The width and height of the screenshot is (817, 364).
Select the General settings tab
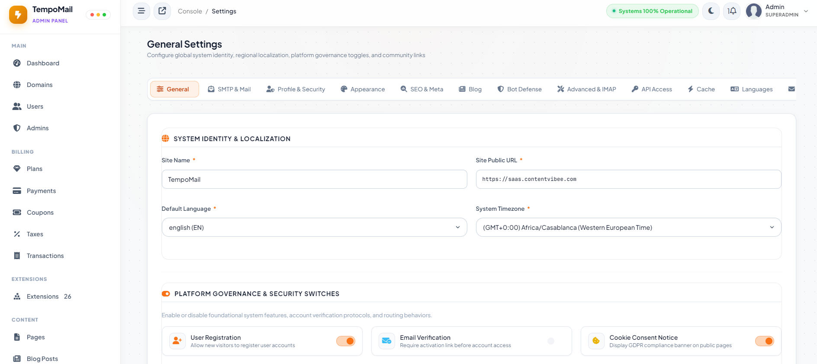click(174, 89)
